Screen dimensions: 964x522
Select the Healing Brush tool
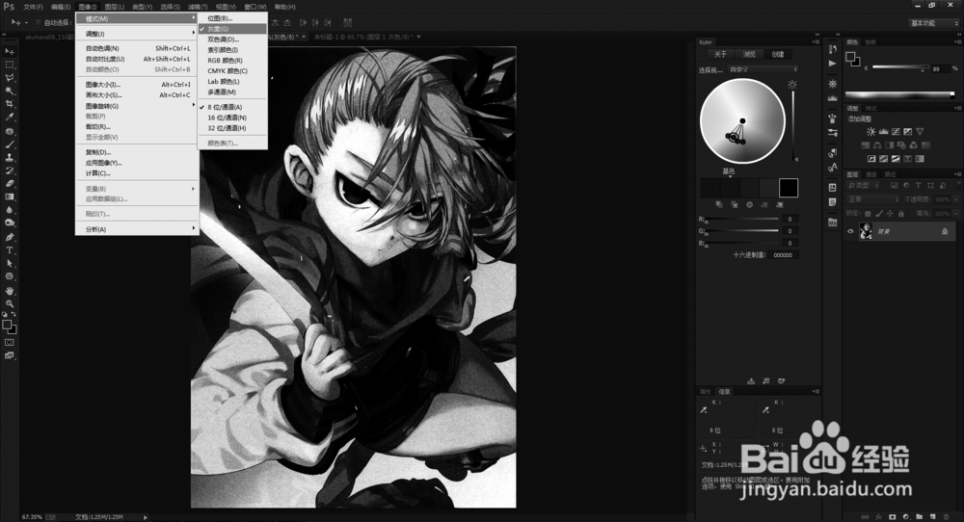[x=10, y=131]
